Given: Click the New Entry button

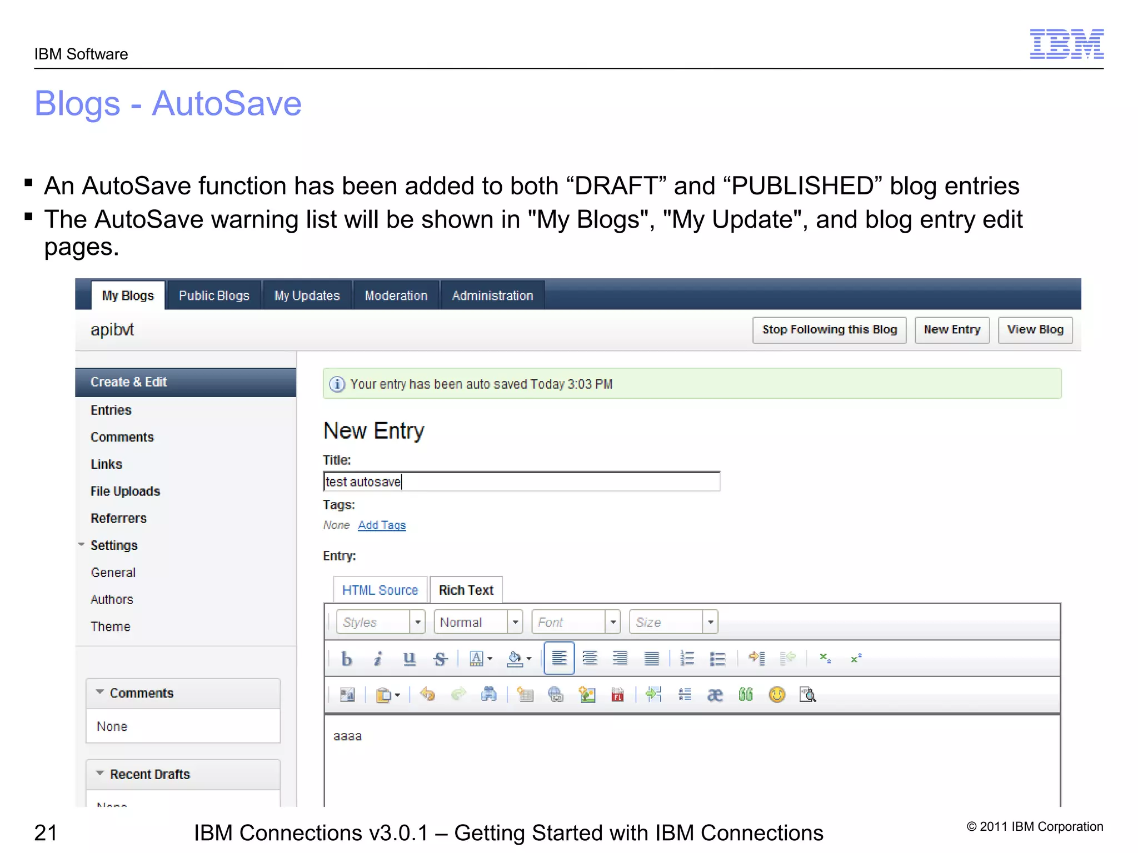Looking at the screenshot, I should point(952,330).
